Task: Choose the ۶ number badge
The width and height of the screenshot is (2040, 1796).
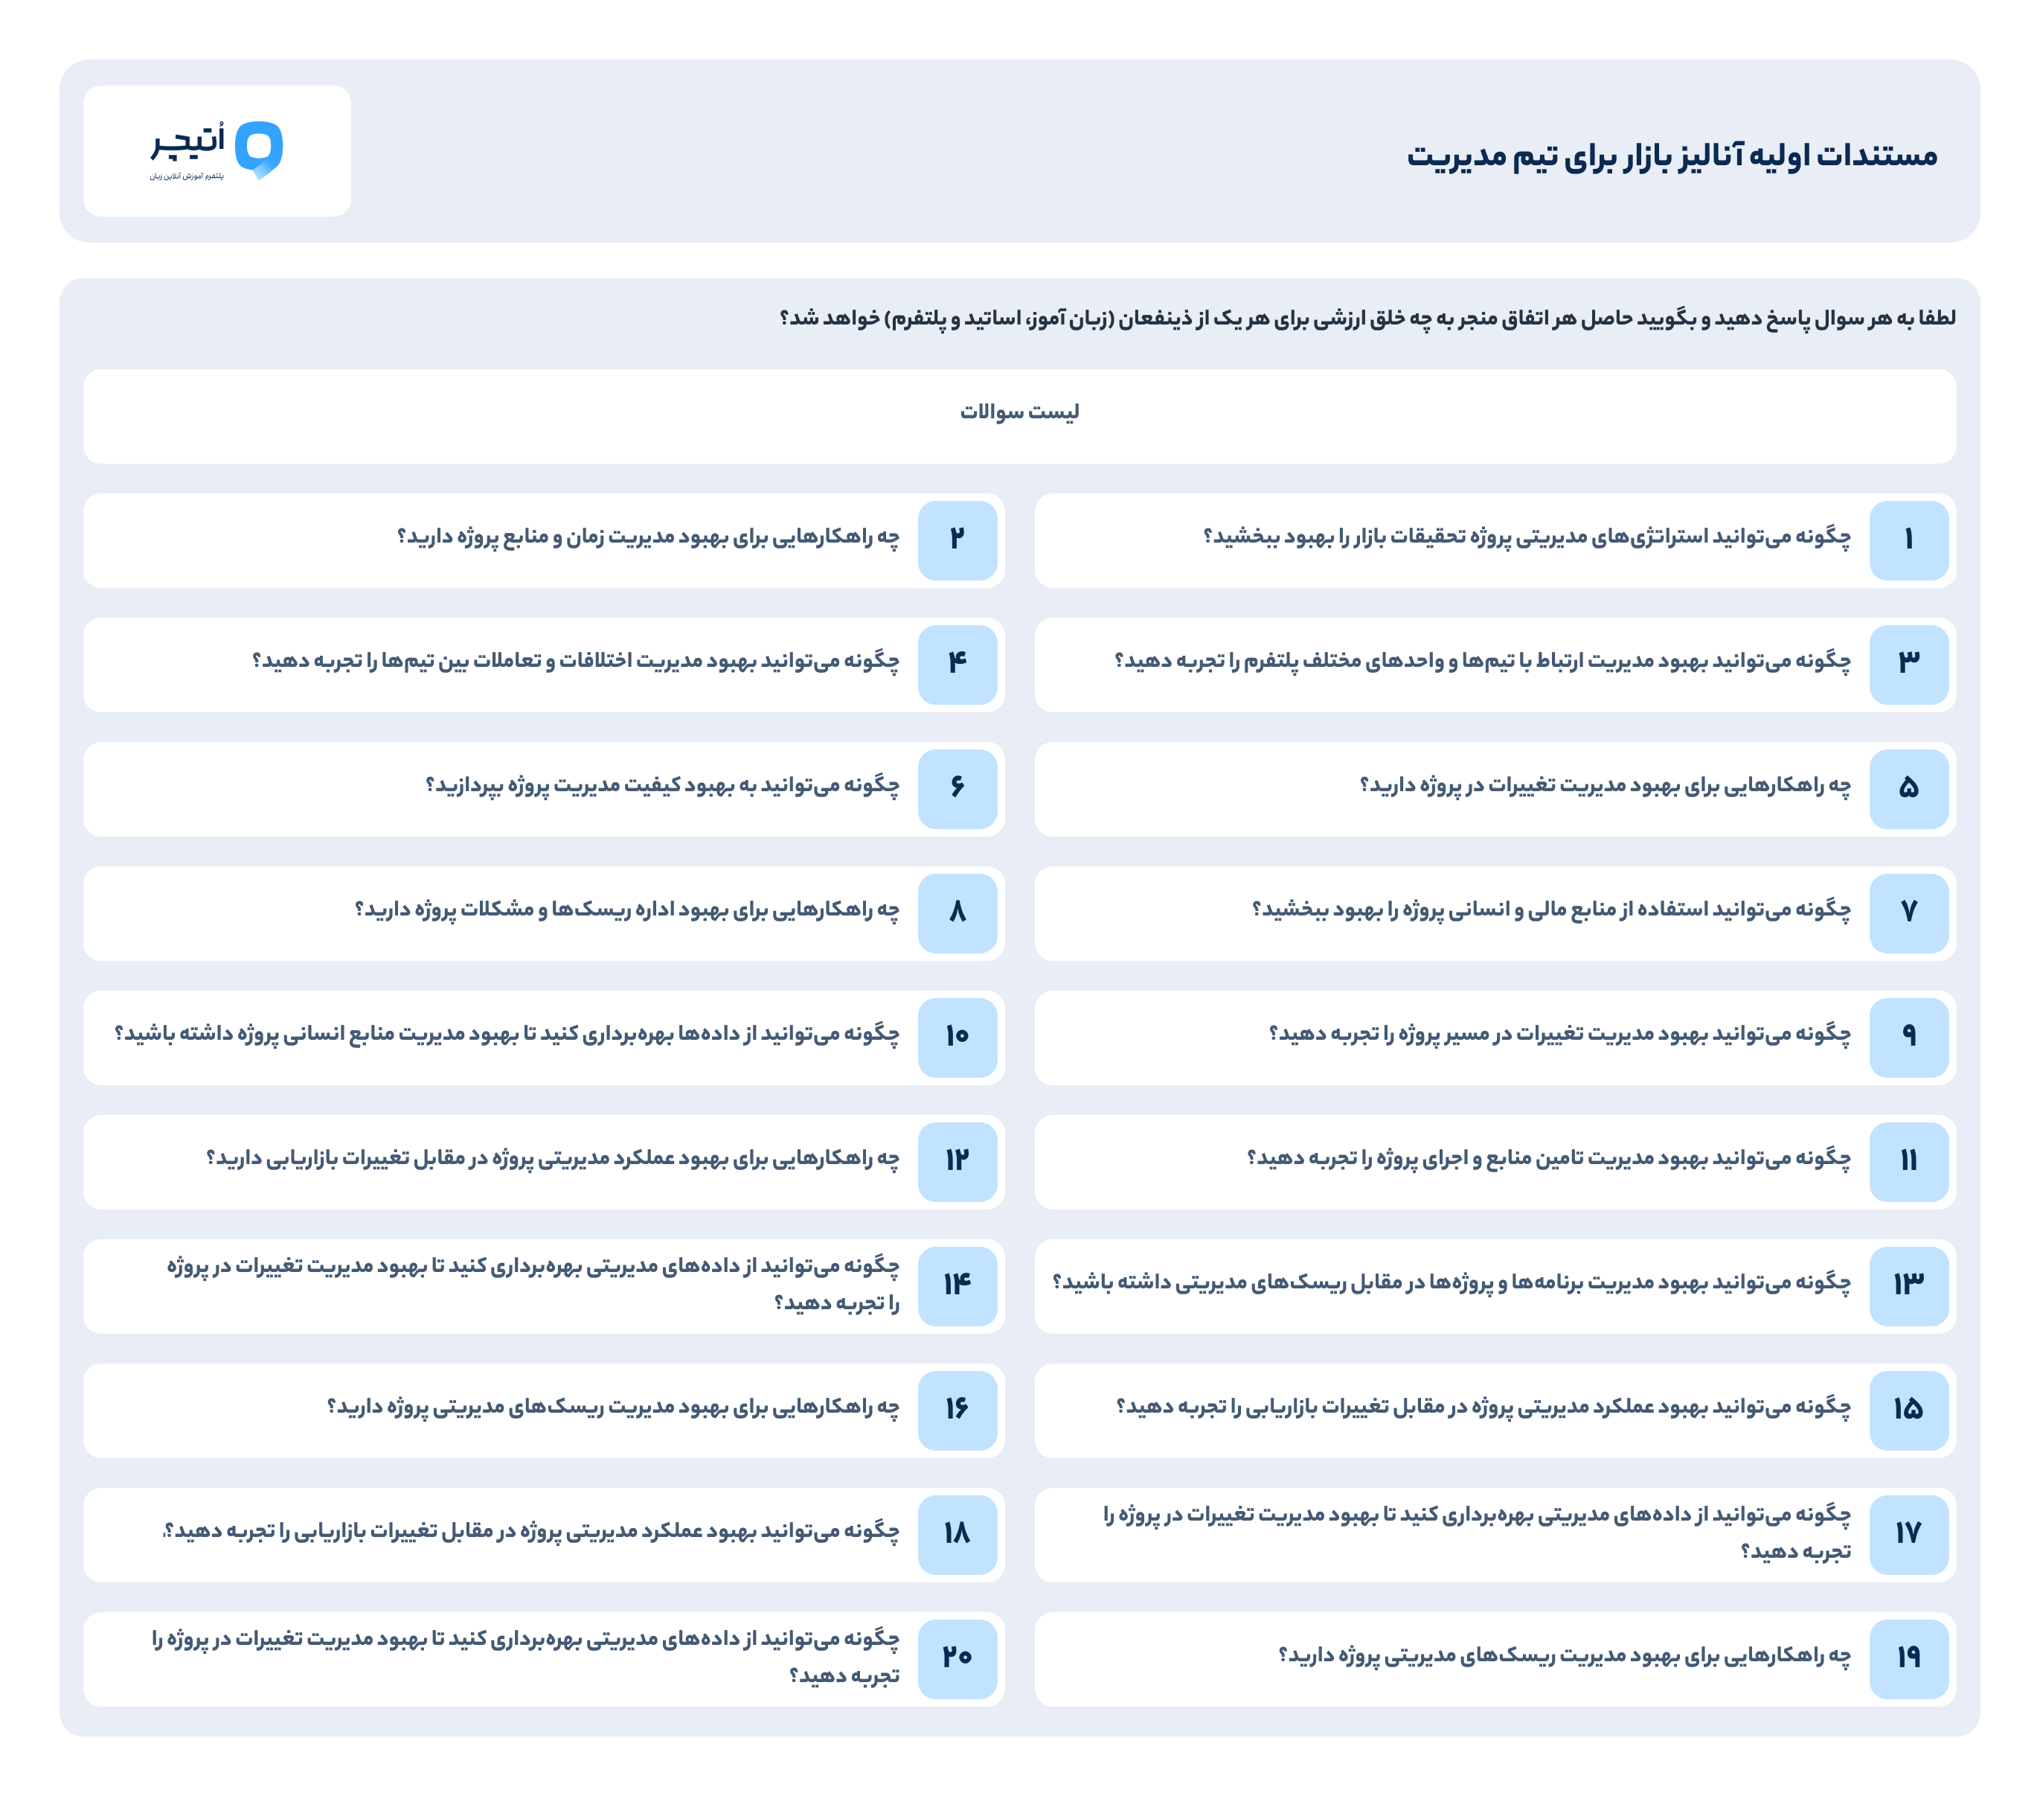Action: [957, 789]
